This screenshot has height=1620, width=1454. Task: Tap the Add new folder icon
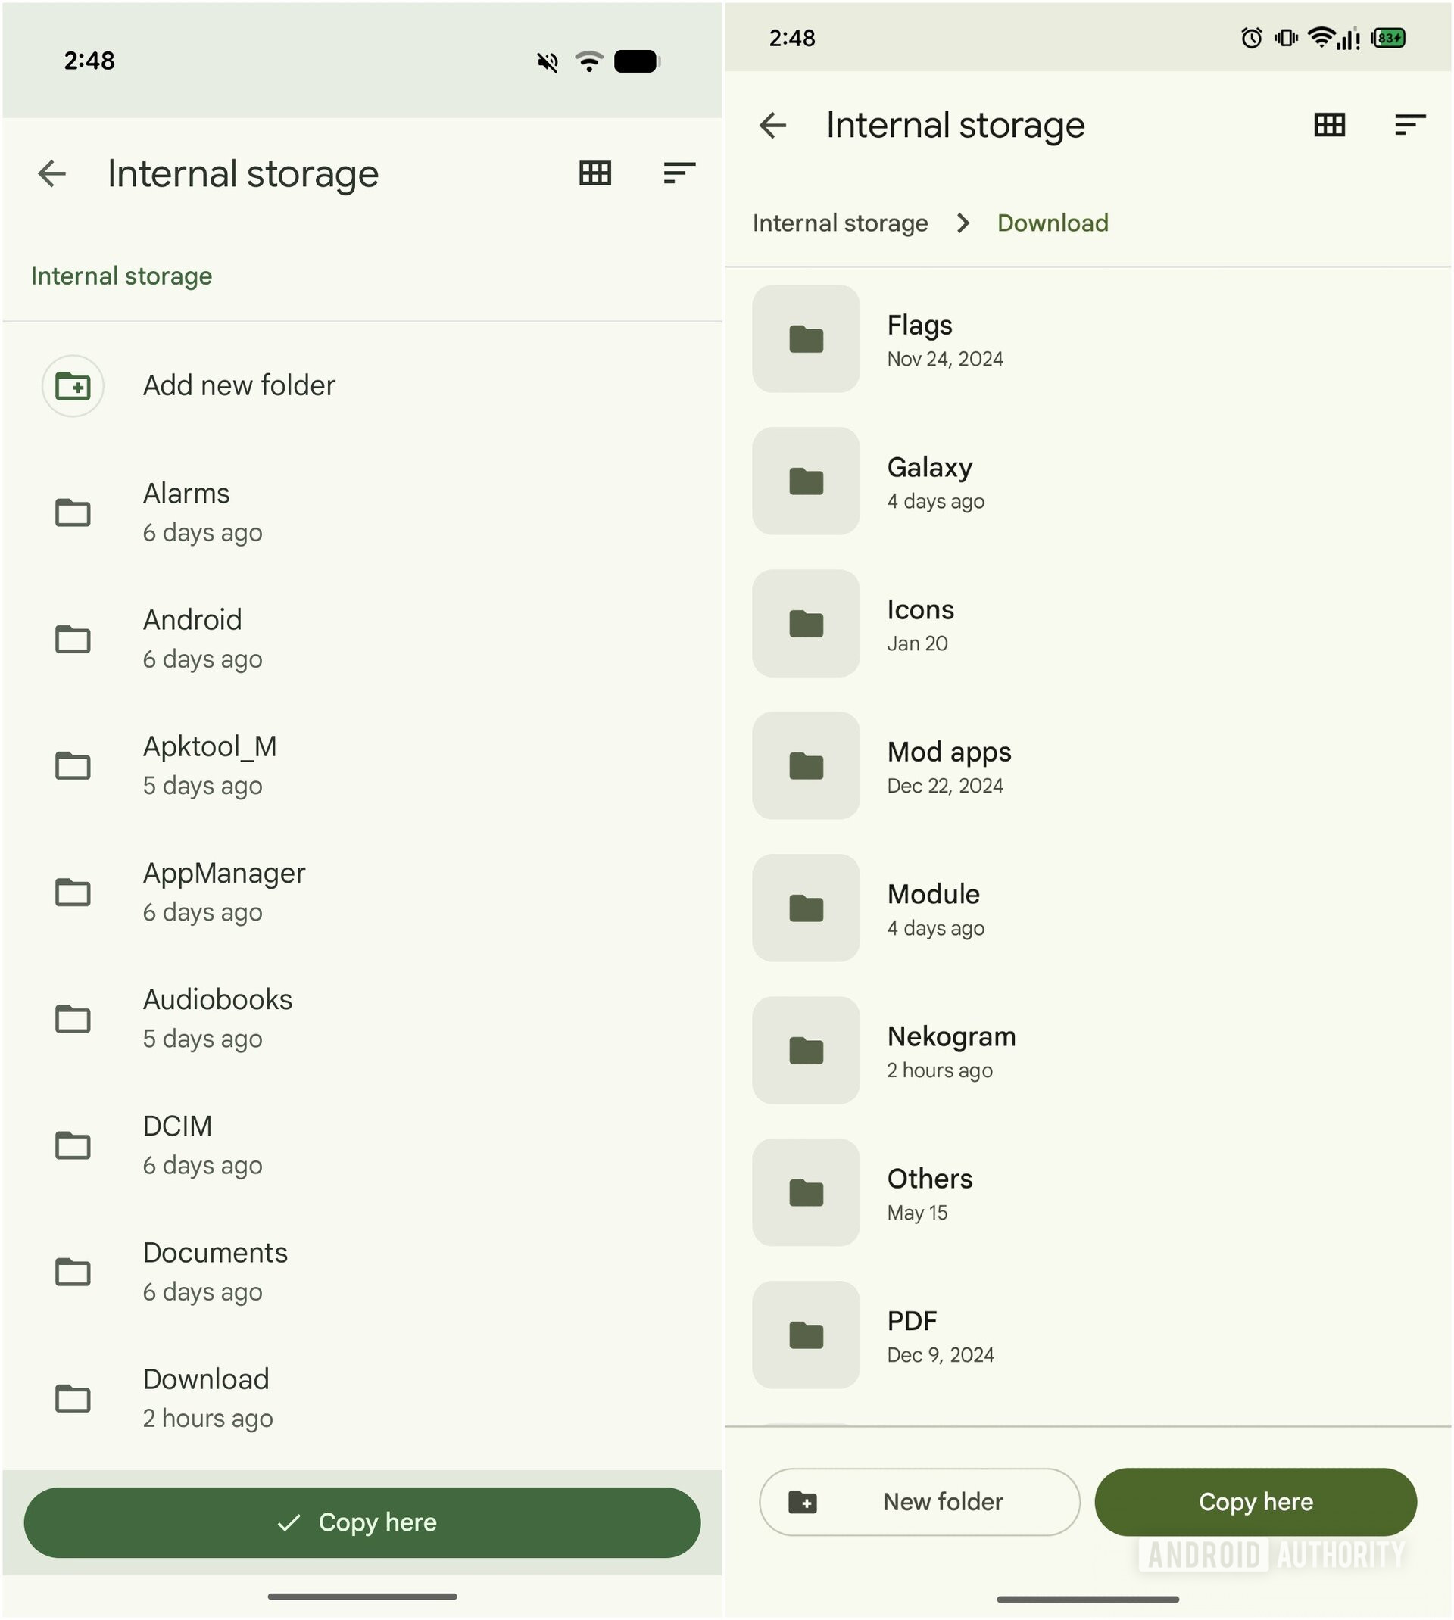[73, 386]
